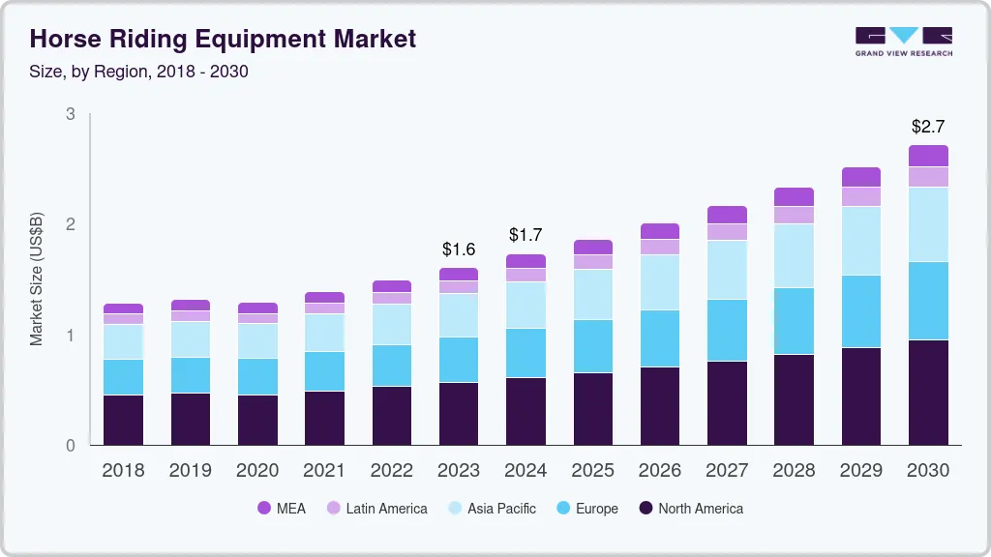Click the leftmost dark block of the logo

pos(870,35)
